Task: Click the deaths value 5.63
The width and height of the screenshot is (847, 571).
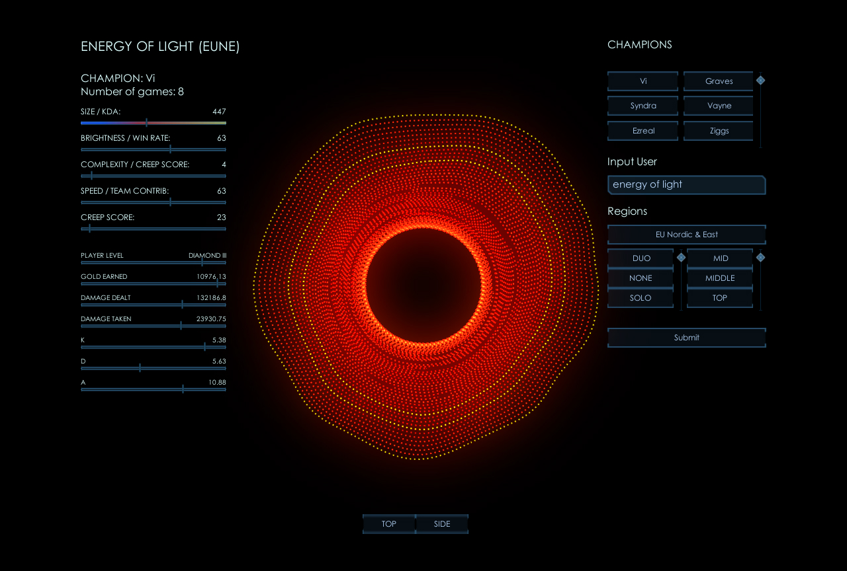Action: tap(219, 361)
